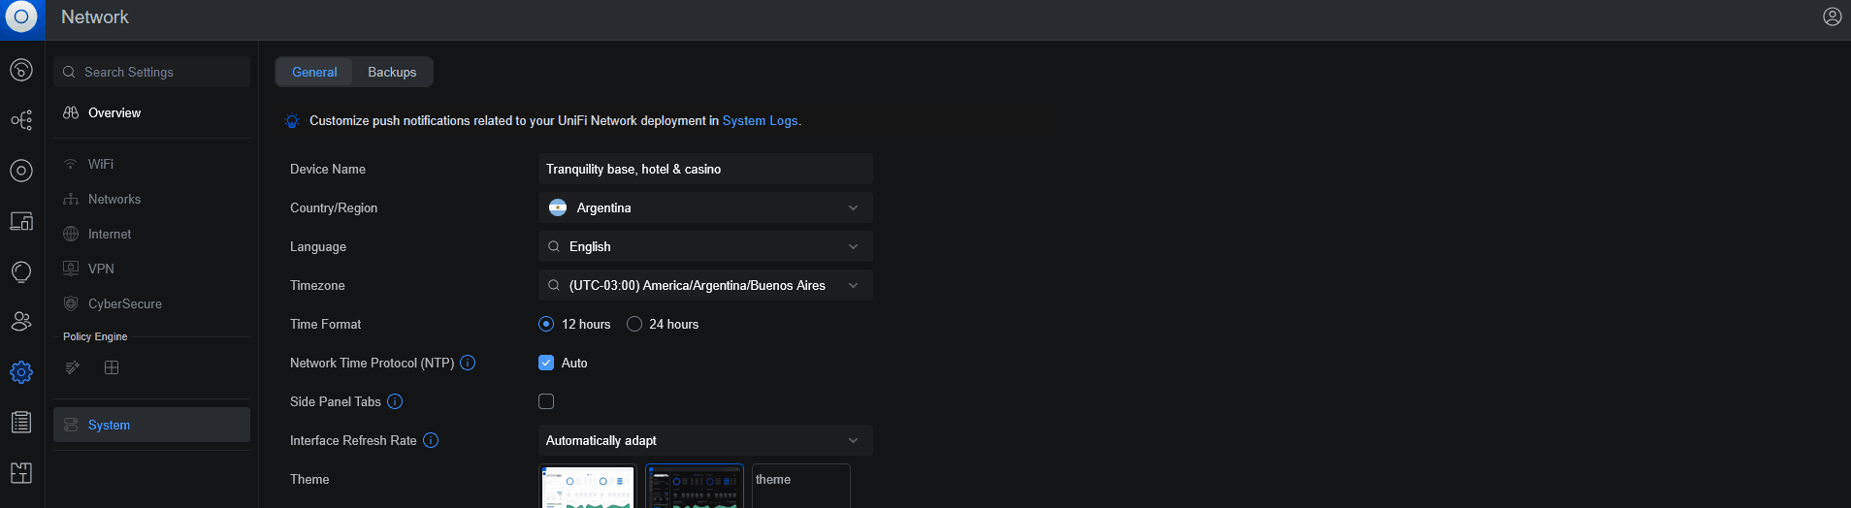Select the 12 hours time format
1851x508 pixels.
coord(546,324)
